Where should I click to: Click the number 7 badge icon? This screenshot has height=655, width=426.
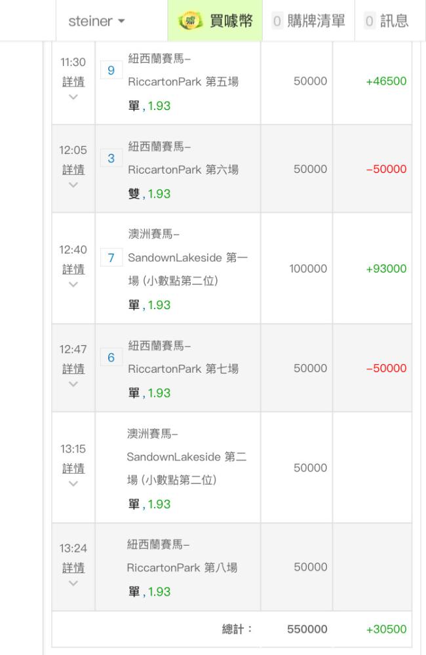[x=111, y=257]
